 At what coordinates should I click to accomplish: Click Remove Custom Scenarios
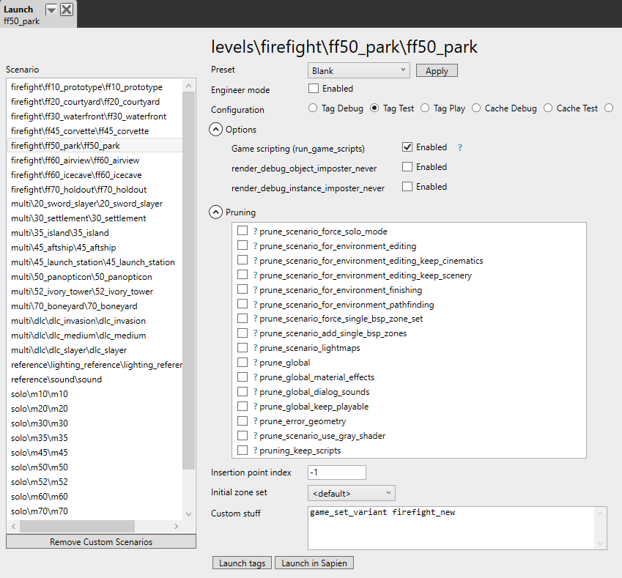click(x=100, y=541)
